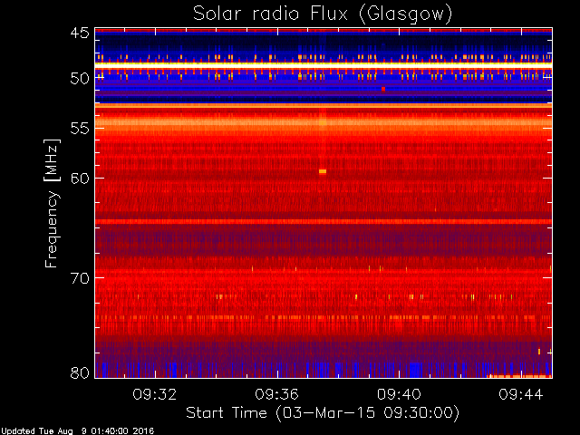Click the 09:32 time axis label

155,394
